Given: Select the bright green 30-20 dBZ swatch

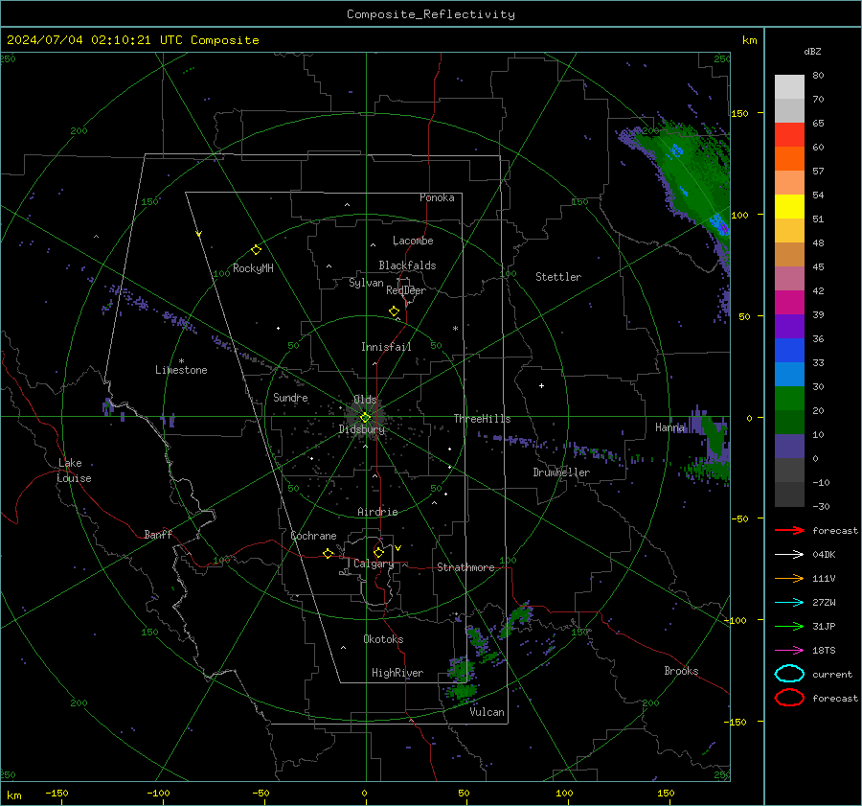Looking at the screenshot, I should click(x=789, y=399).
